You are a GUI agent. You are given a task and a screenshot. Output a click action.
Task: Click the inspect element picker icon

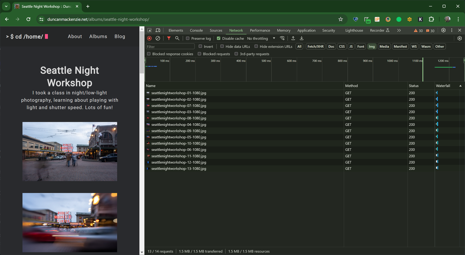(149, 31)
